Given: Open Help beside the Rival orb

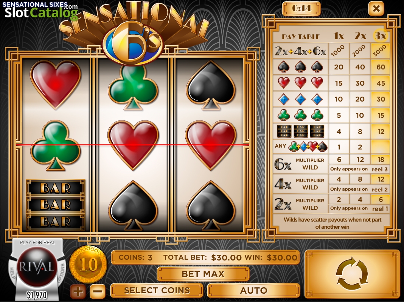Looking at the screenshot, I should [x=12, y=273].
